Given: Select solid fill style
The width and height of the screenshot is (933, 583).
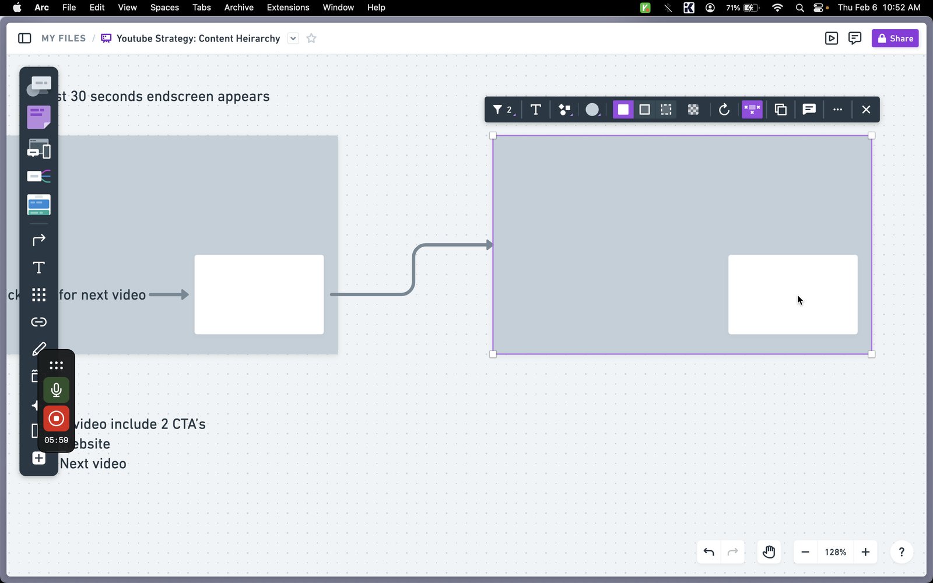Looking at the screenshot, I should [x=623, y=110].
